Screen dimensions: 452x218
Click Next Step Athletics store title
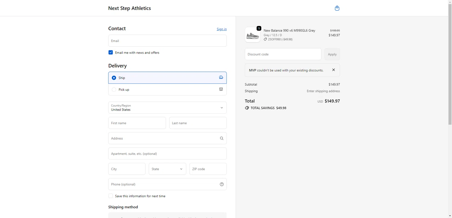130,8
